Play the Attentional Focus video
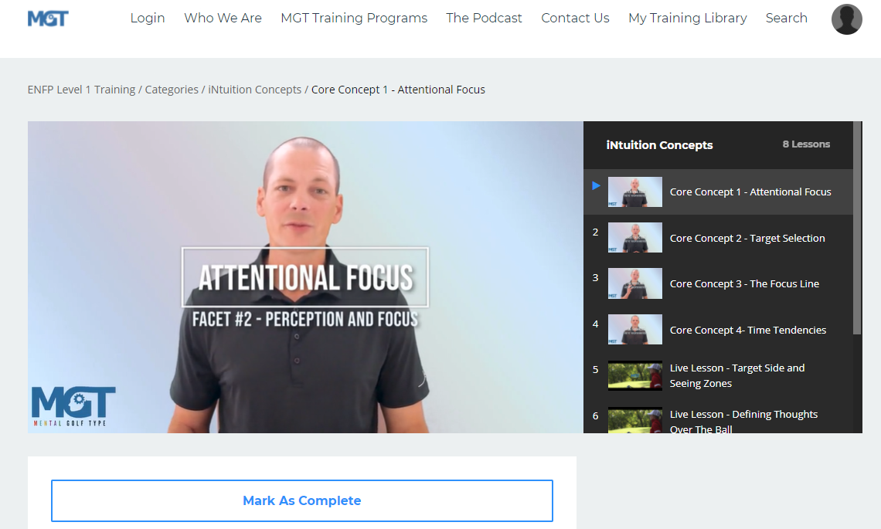881x529 pixels. (305, 276)
